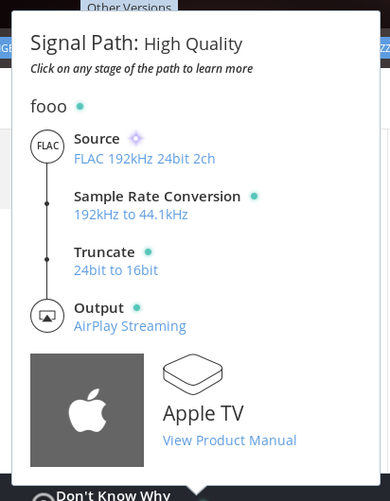Click the purple lossless star next to Source

136,138
